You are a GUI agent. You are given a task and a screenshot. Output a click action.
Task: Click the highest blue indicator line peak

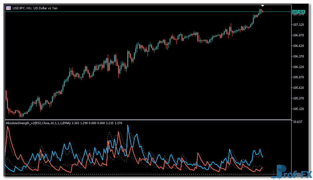point(128,126)
